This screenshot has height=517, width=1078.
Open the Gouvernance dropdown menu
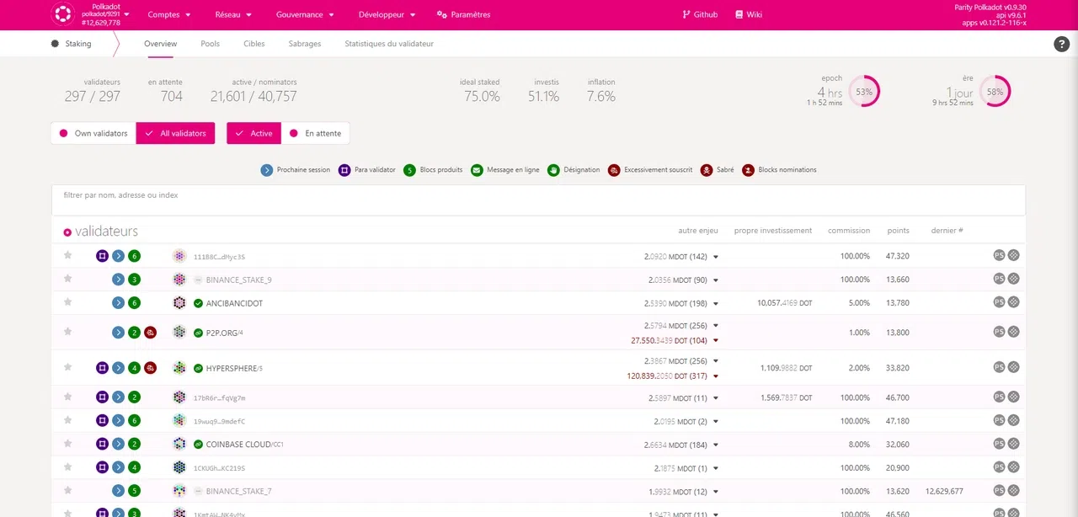click(x=305, y=14)
